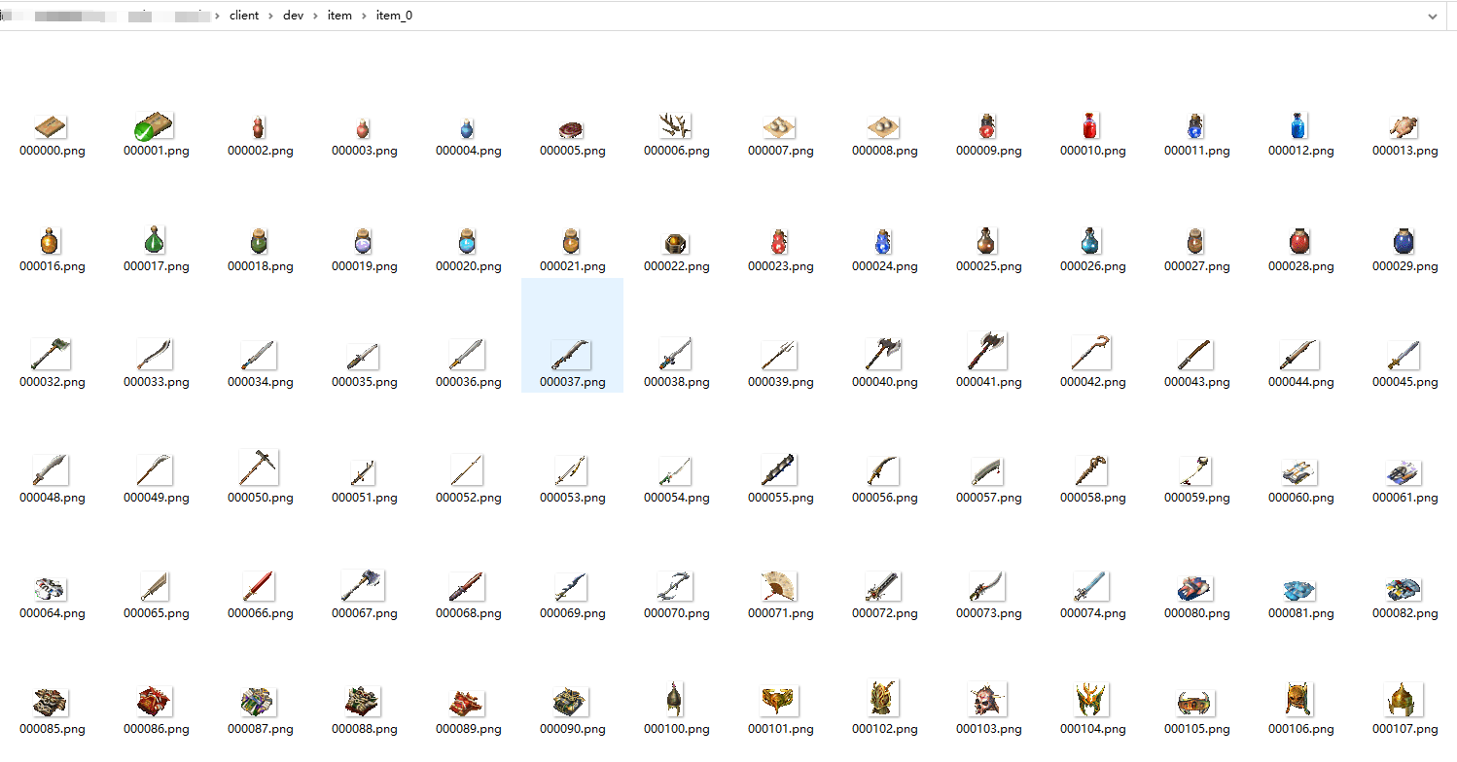Select the curved staff 000042.png

[1091, 353]
